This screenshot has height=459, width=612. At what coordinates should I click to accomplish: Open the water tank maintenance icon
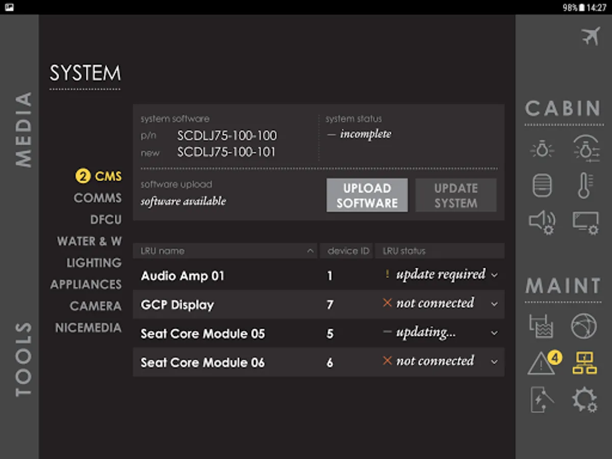(542, 326)
